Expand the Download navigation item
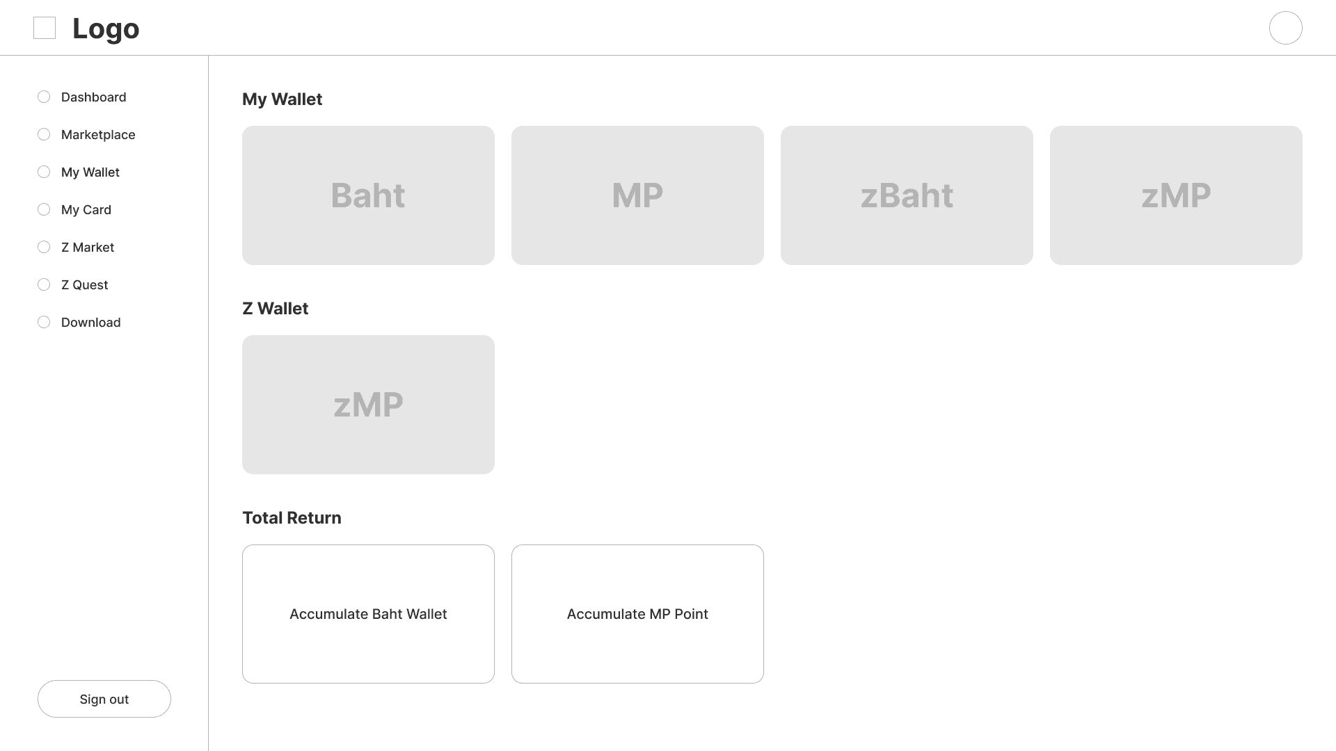 (x=91, y=322)
